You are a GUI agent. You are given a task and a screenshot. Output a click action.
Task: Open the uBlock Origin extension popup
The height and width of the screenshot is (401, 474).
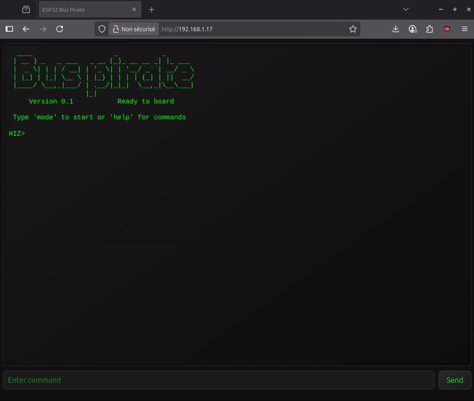point(447,29)
